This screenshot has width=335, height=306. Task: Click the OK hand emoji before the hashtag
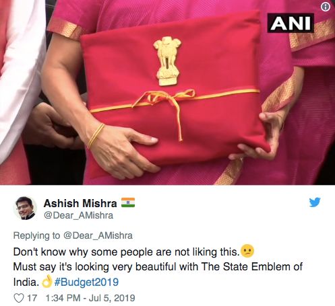pyautogui.click(x=47, y=282)
